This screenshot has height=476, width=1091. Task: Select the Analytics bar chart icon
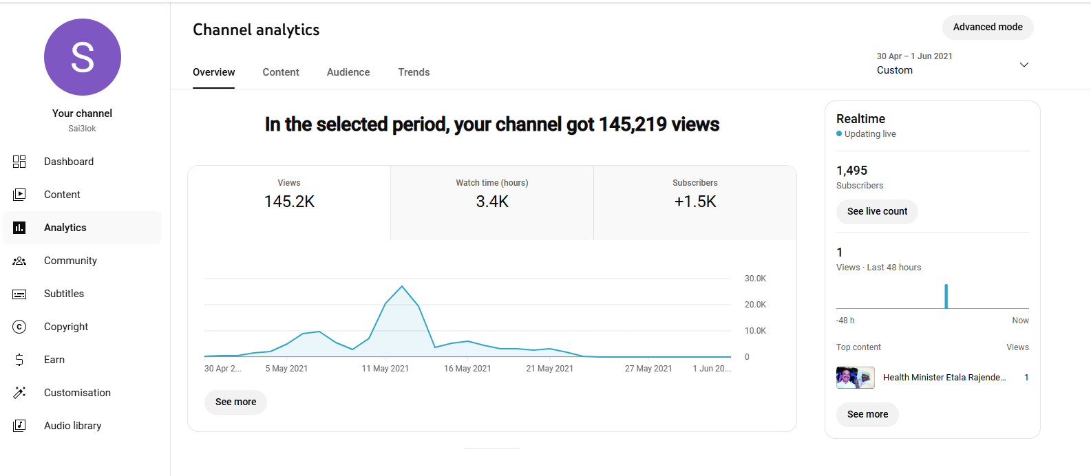(19, 228)
